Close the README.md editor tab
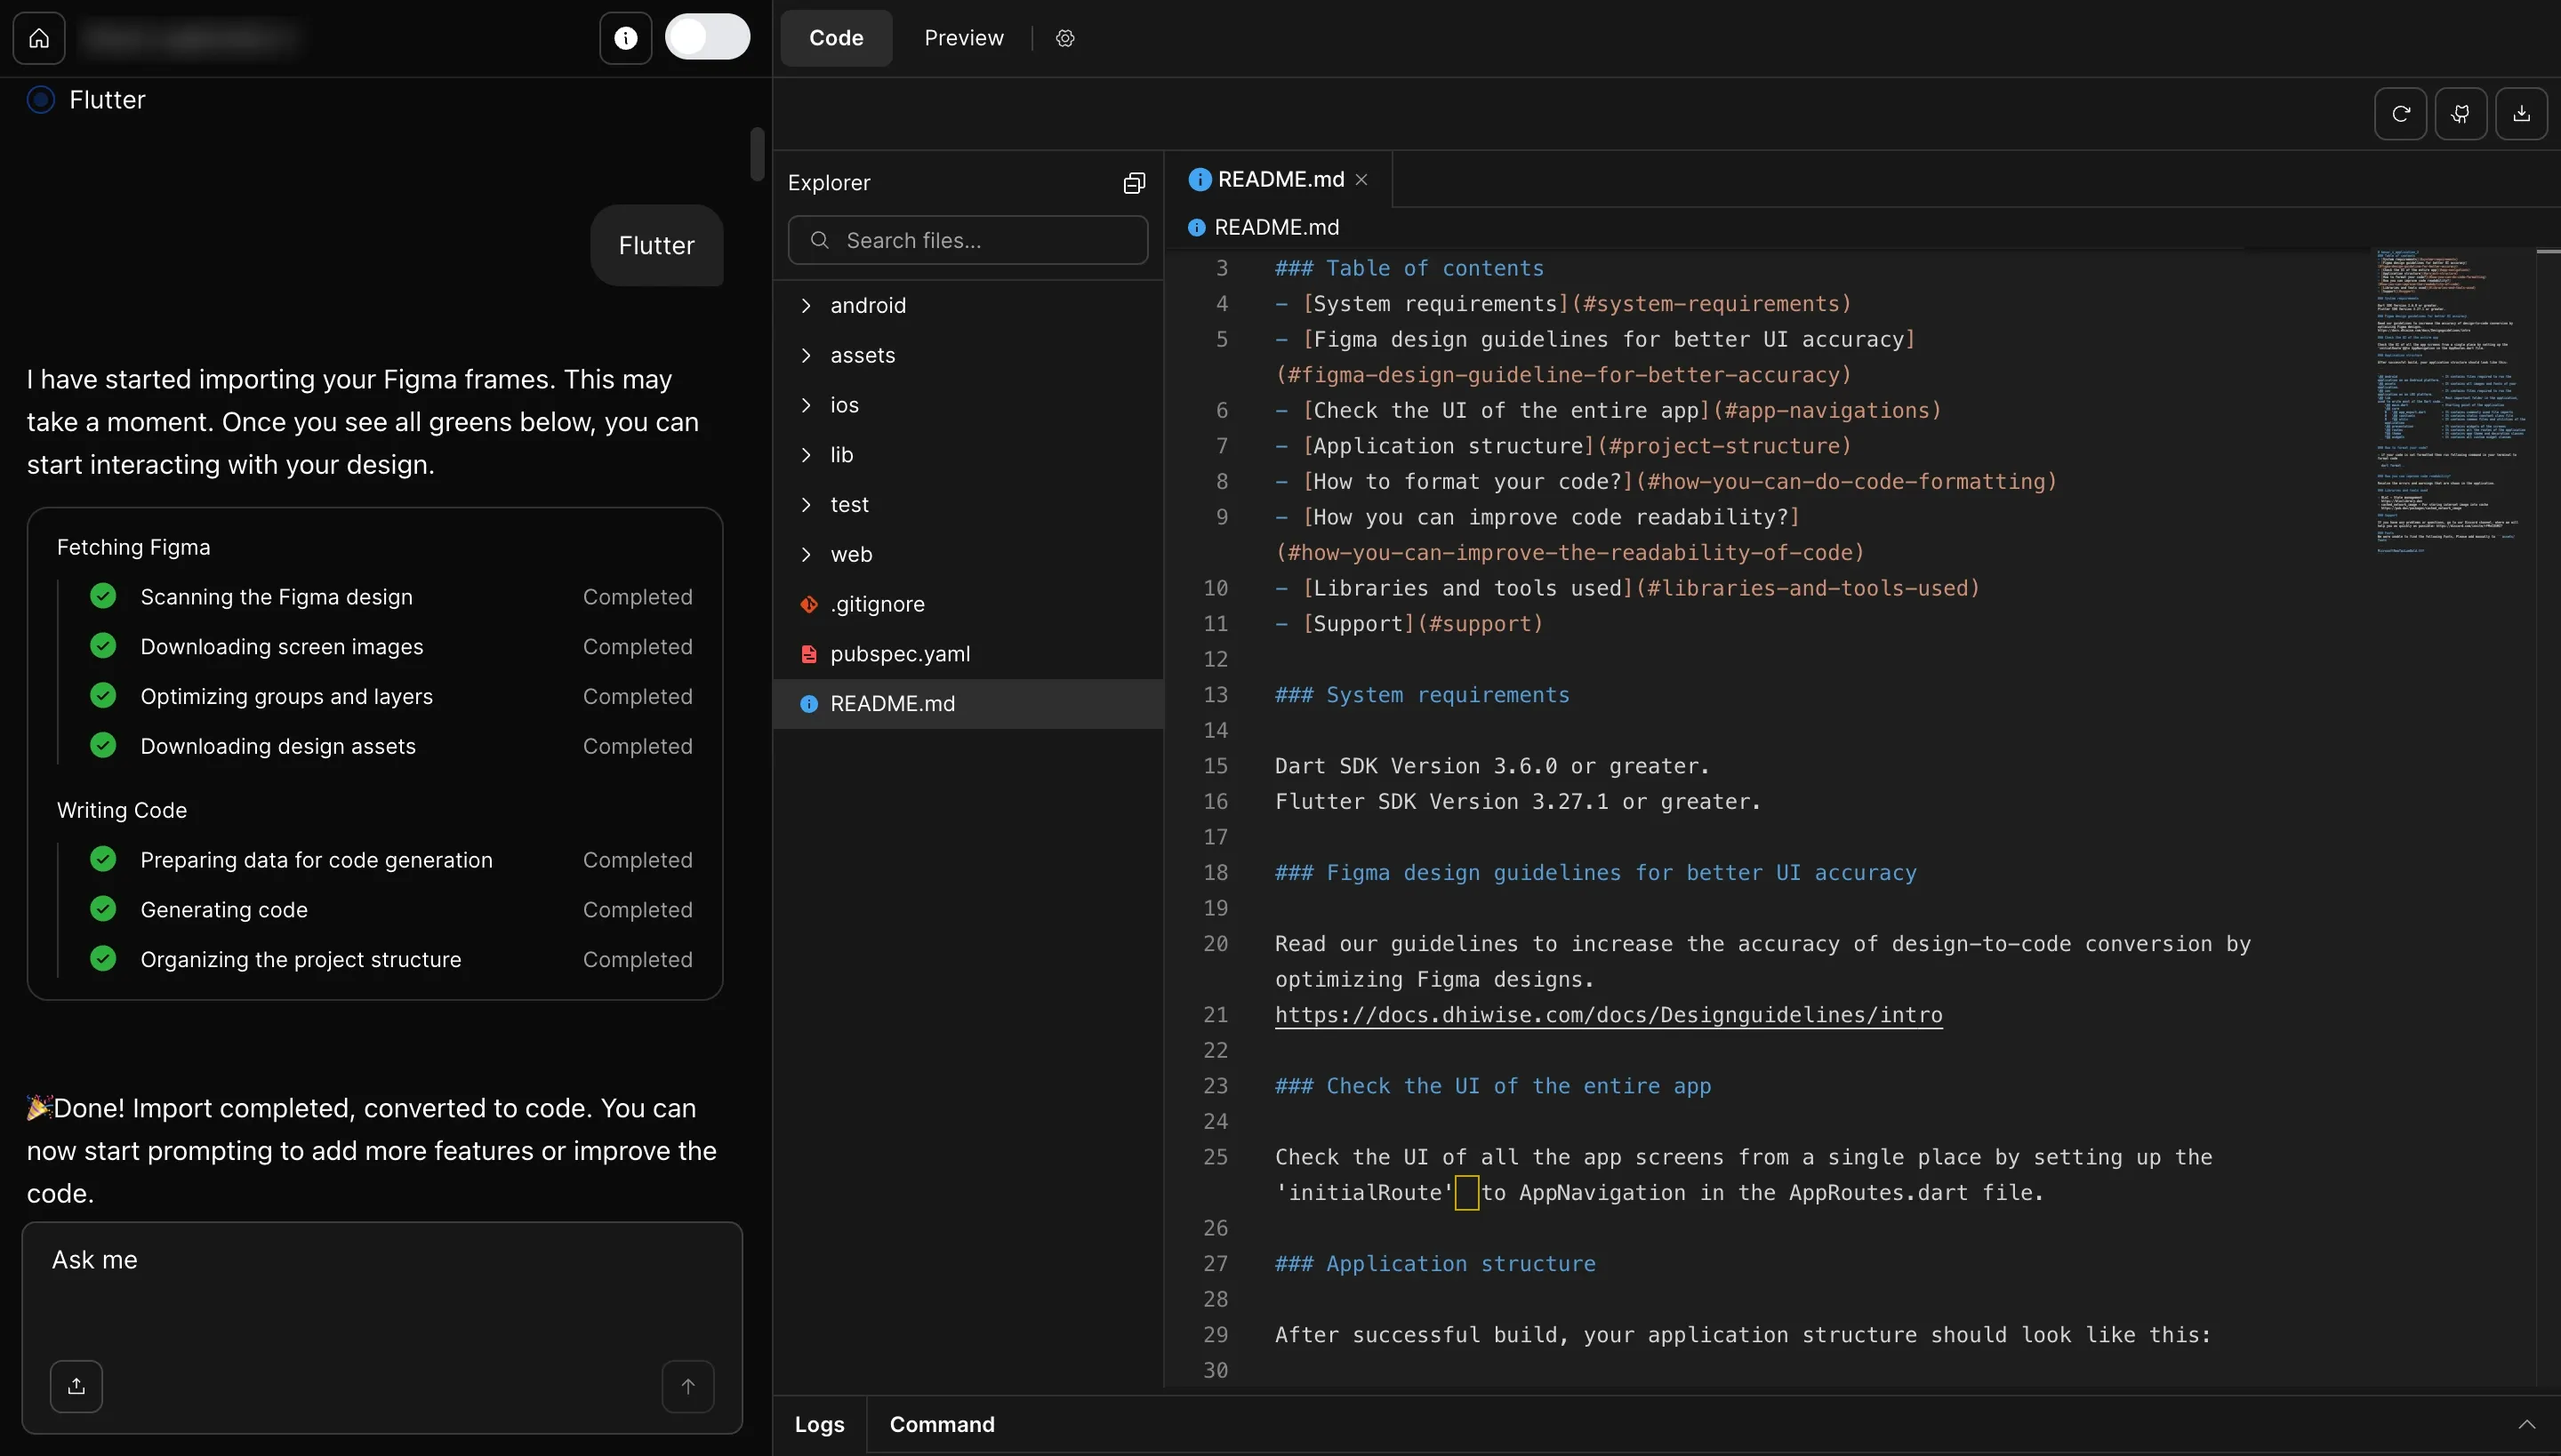2561x1456 pixels. (1361, 180)
